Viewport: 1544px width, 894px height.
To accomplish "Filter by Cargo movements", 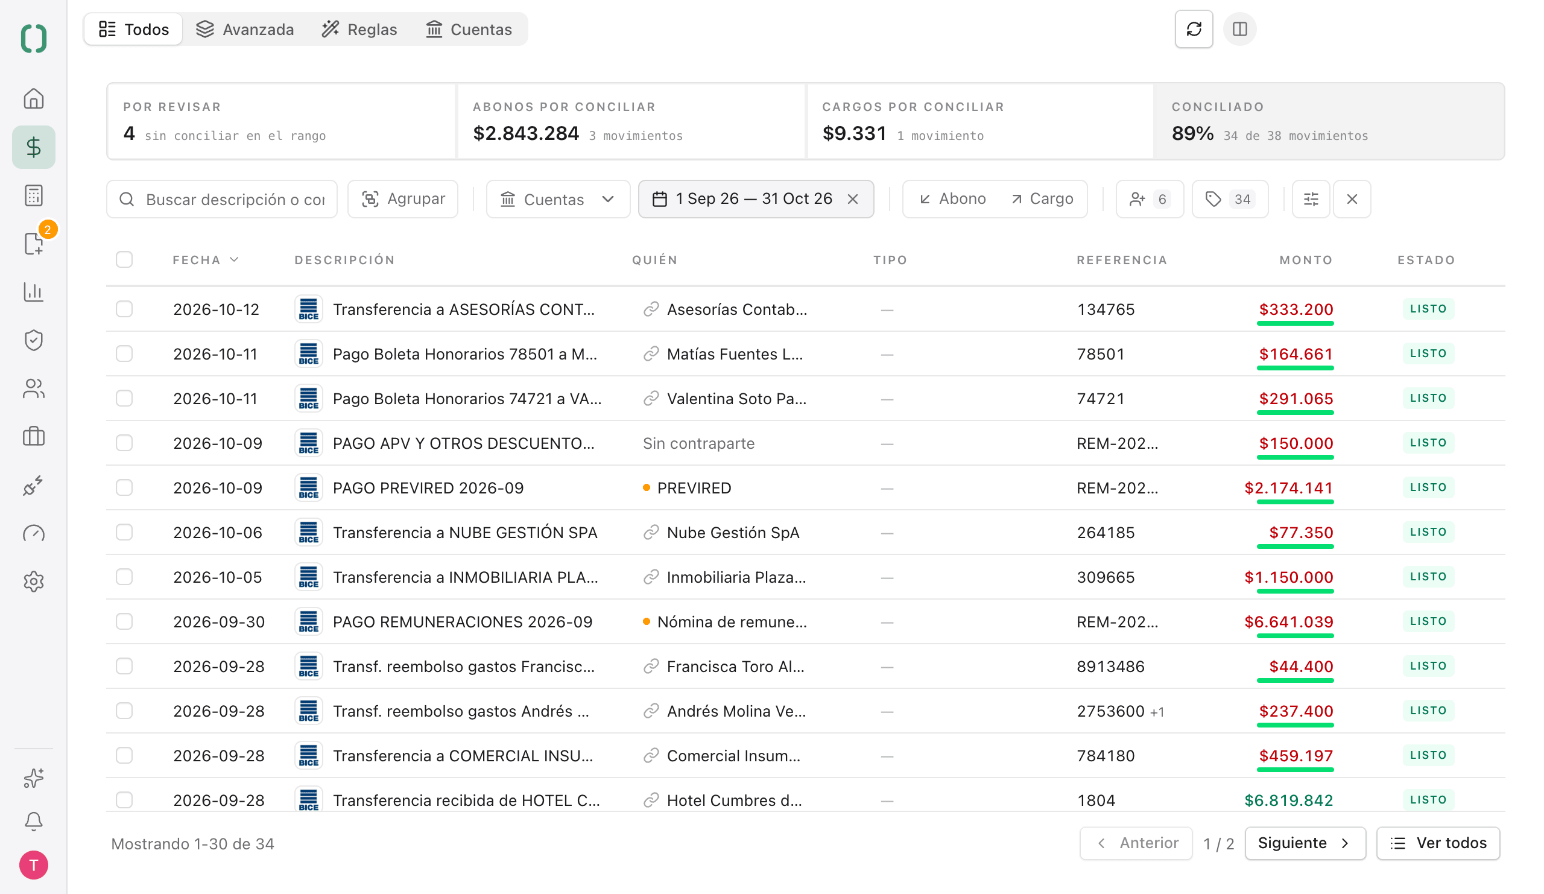I will pyautogui.click(x=1042, y=199).
